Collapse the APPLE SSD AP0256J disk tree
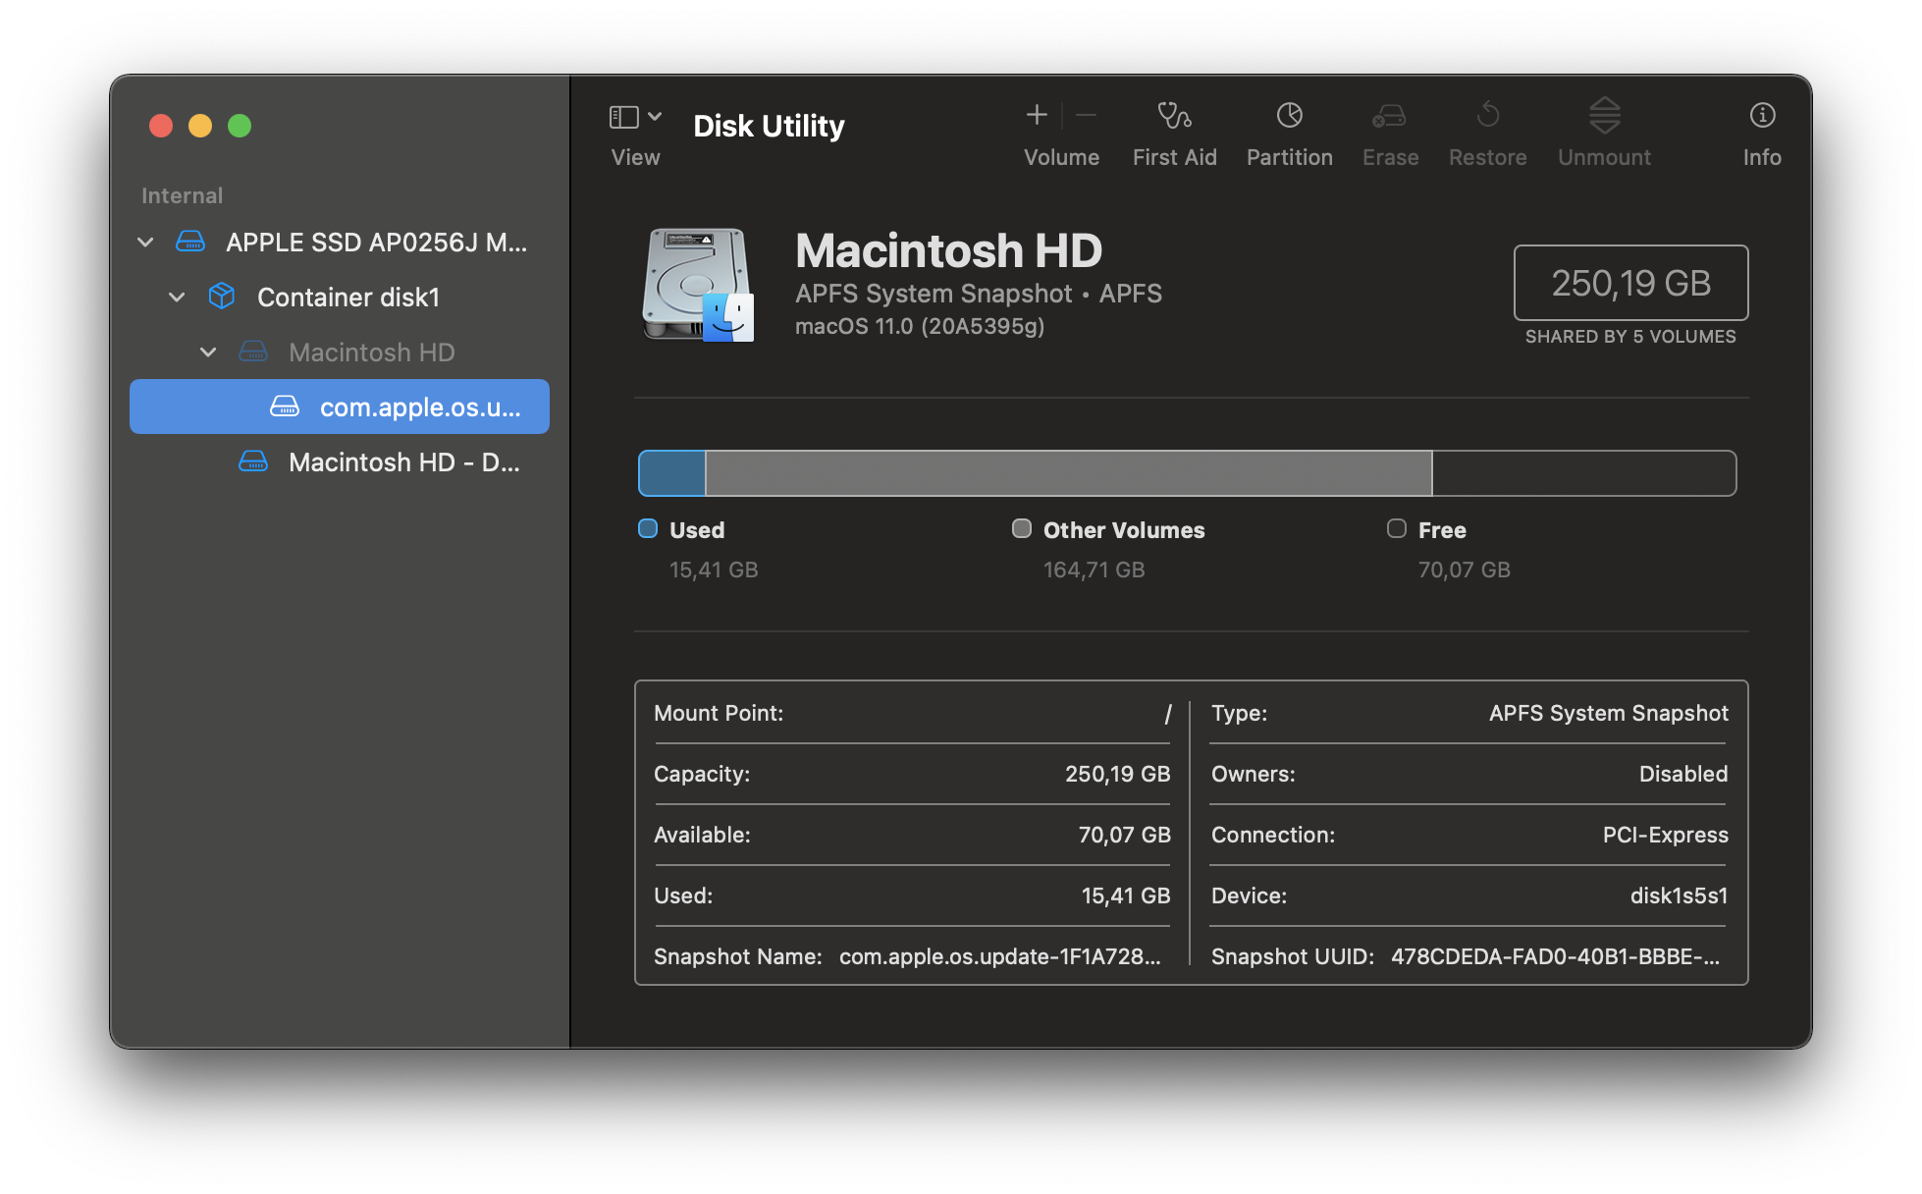Image resolution: width=1922 pixels, height=1194 pixels. click(x=145, y=242)
